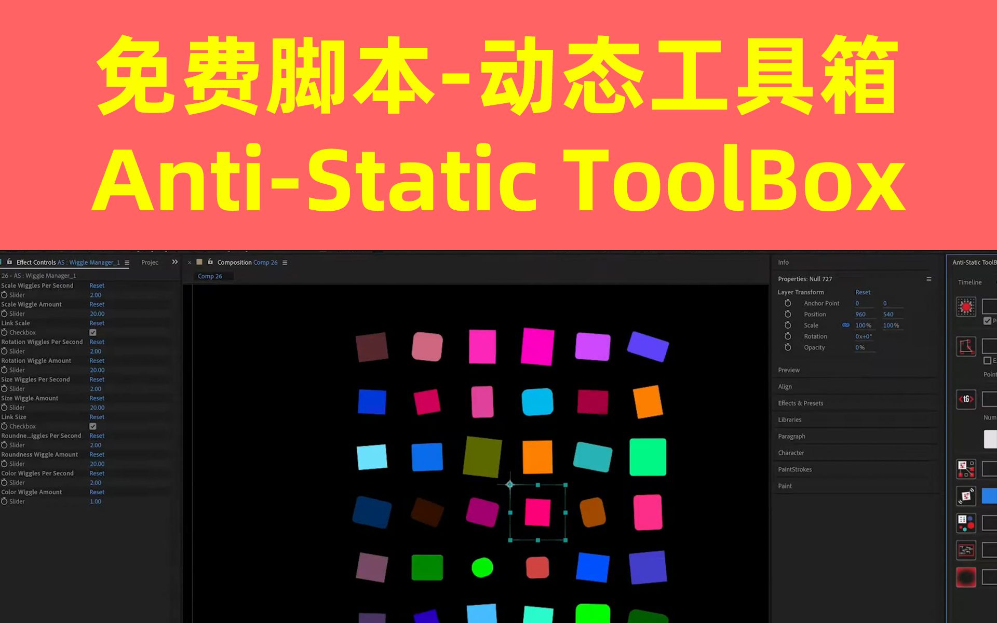This screenshot has width=997, height=623.
Task: Click the t6 text tool icon
Action: coord(966,400)
